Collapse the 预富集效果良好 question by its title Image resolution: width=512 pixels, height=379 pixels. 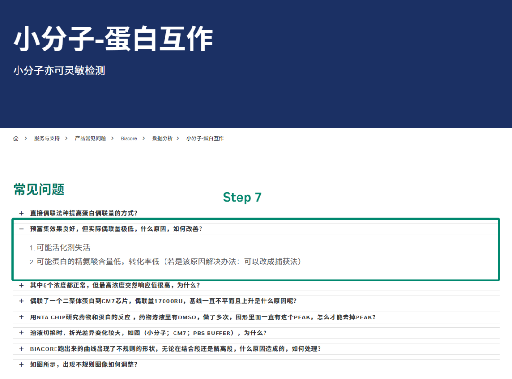coord(116,229)
